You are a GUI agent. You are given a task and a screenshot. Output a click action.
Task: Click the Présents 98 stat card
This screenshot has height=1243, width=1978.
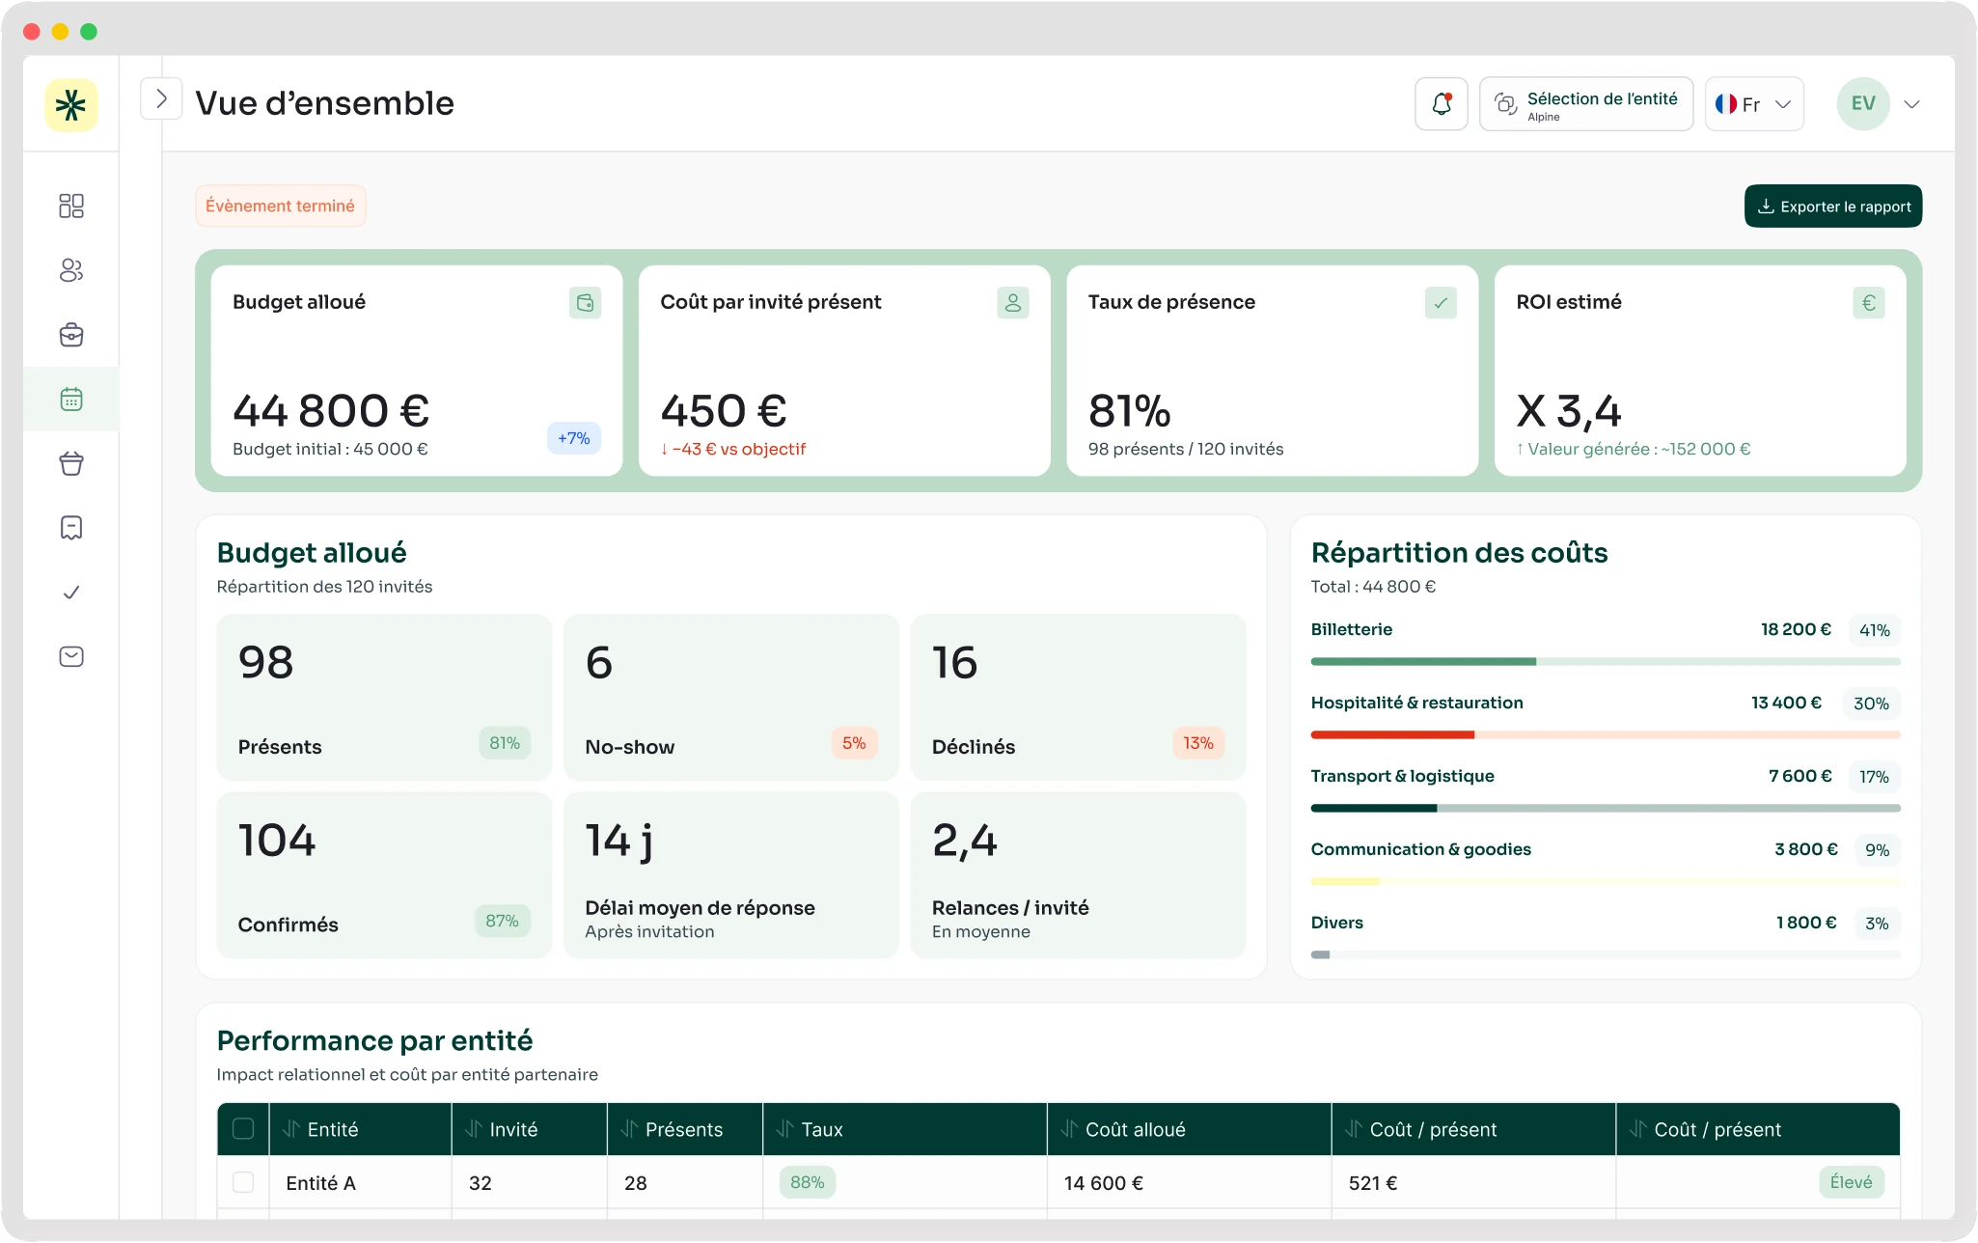384,697
